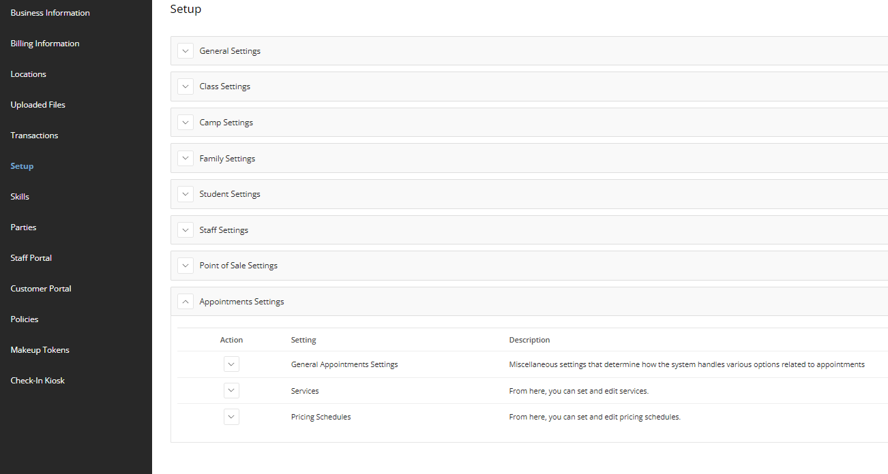Screen dimensions: 888x474
Task: Click the General Appointments Settings text
Action: [x=344, y=364]
